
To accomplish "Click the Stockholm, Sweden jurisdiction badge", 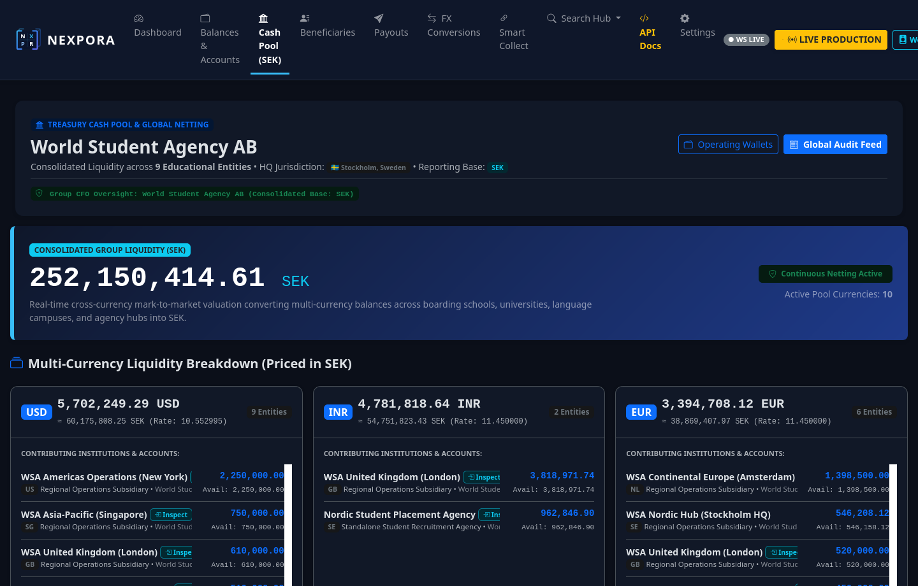I will point(368,168).
